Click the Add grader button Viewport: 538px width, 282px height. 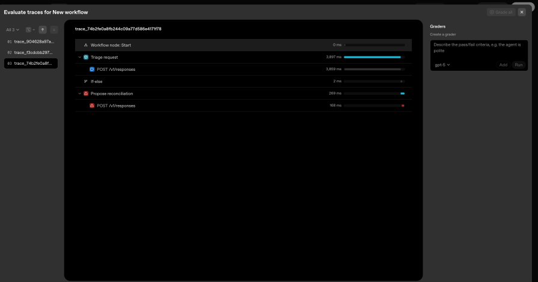(503, 65)
